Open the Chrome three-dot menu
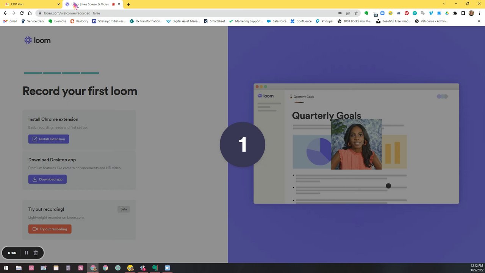The height and width of the screenshot is (273, 485). 479,13
